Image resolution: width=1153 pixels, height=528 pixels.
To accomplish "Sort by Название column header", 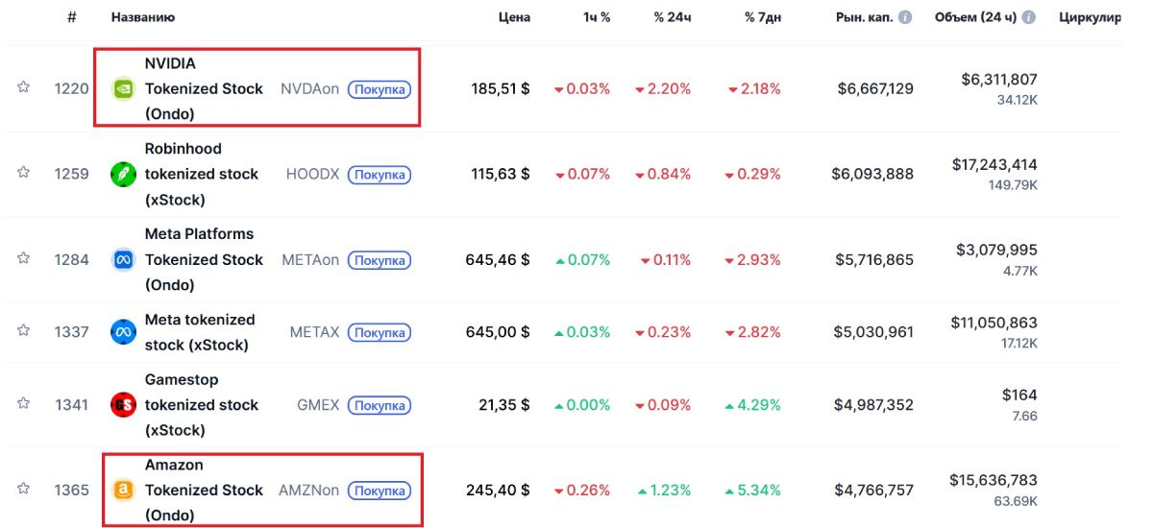I will (143, 17).
